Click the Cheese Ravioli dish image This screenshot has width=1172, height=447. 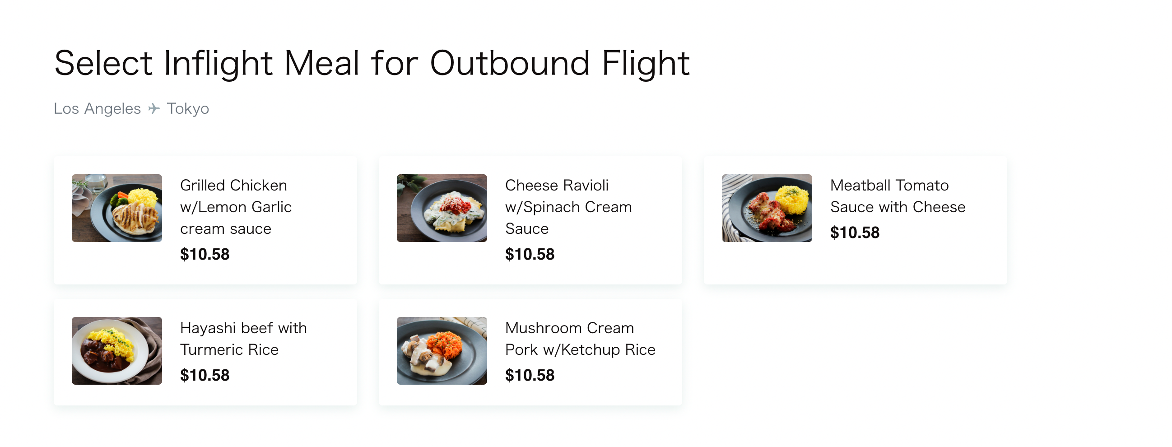[x=442, y=208]
